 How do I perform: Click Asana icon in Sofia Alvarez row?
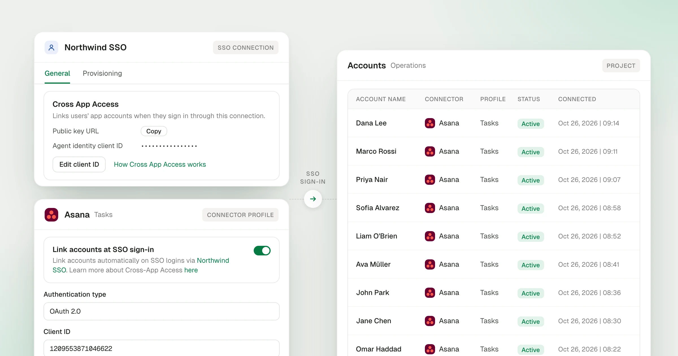[x=430, y=208]
